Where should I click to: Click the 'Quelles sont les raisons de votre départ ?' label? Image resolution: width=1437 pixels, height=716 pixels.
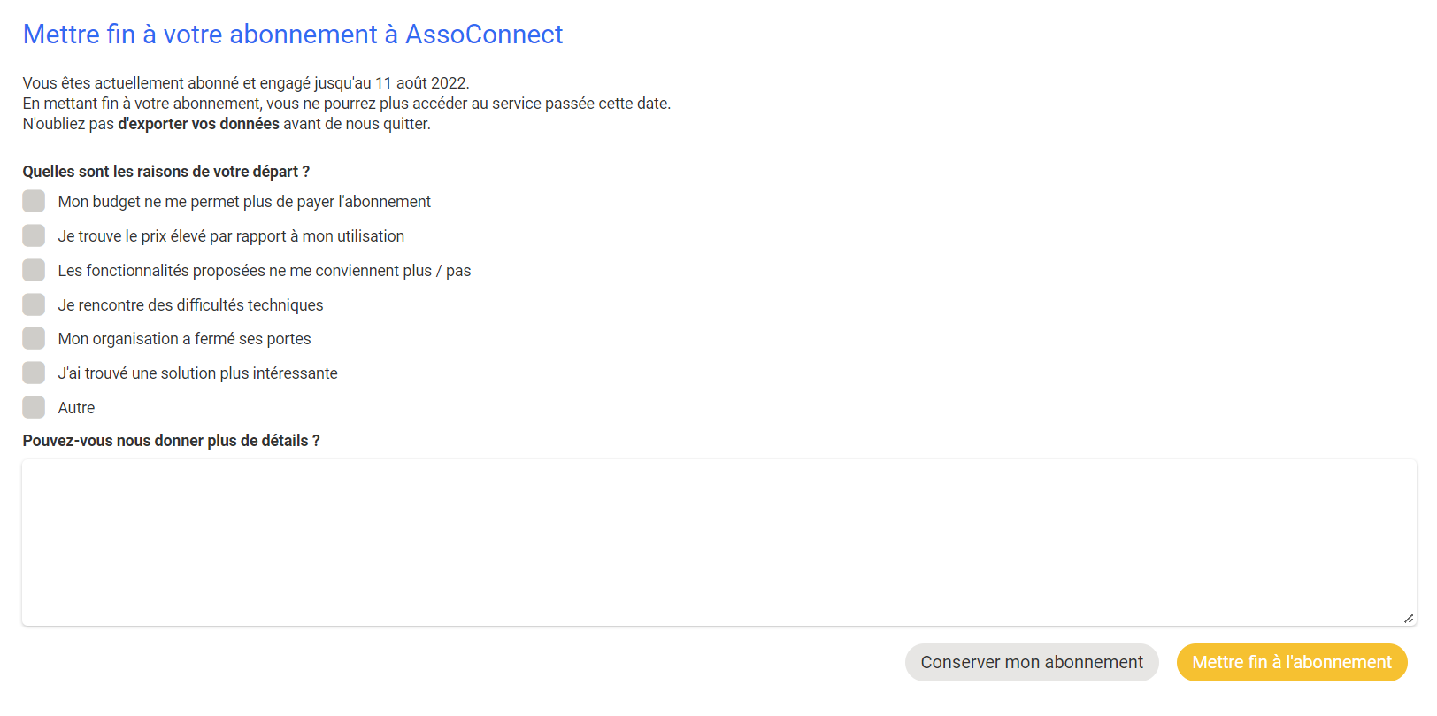tap(166, 172)
